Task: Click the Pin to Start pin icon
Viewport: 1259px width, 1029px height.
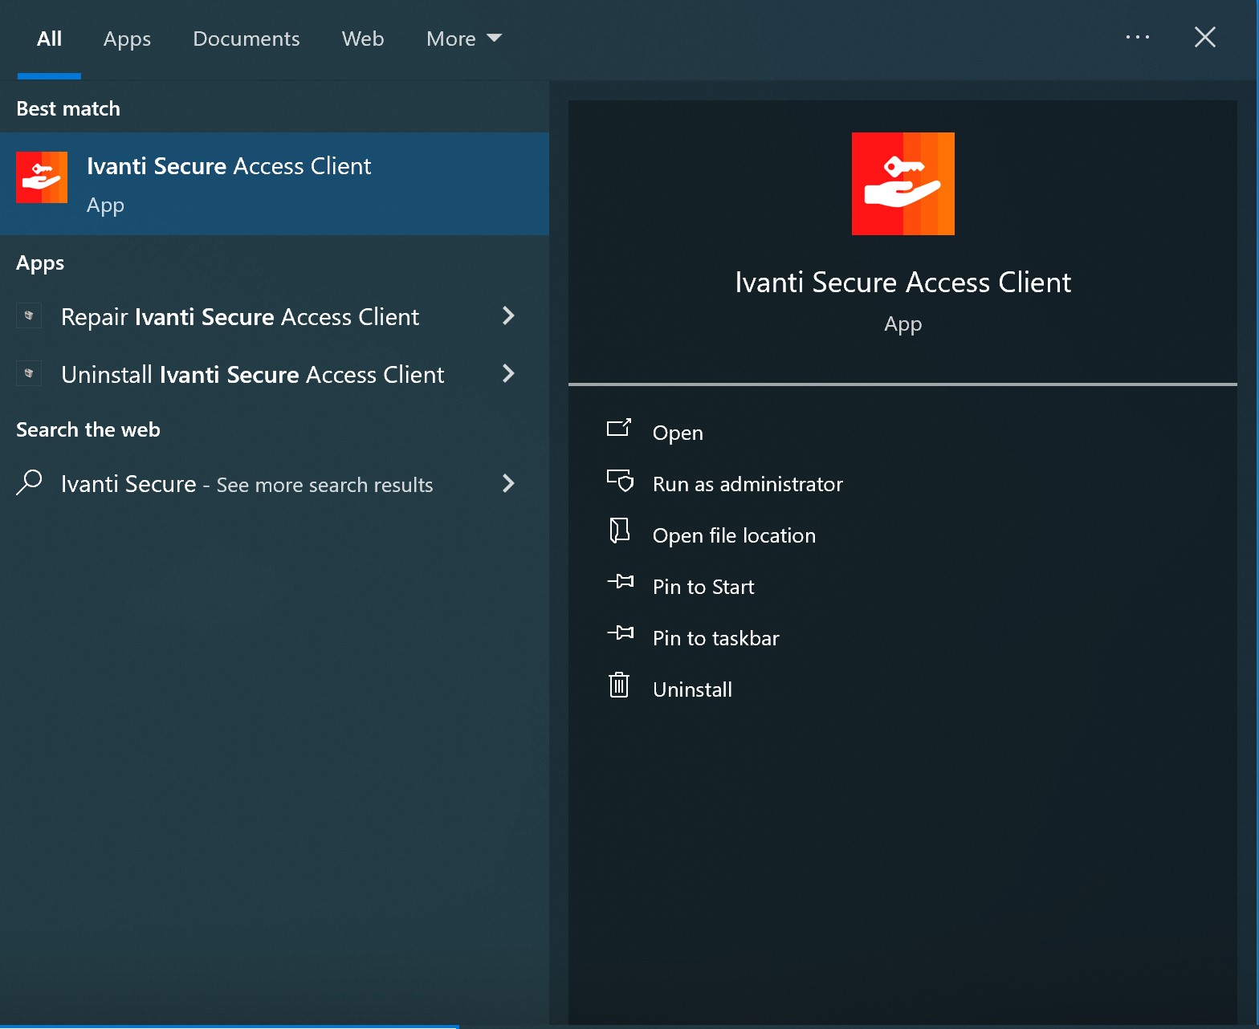Action: coord(621,582)
